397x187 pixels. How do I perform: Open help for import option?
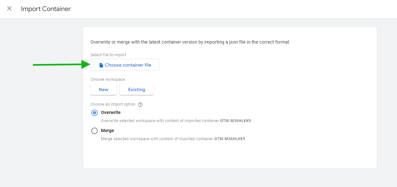coord(140,105)
